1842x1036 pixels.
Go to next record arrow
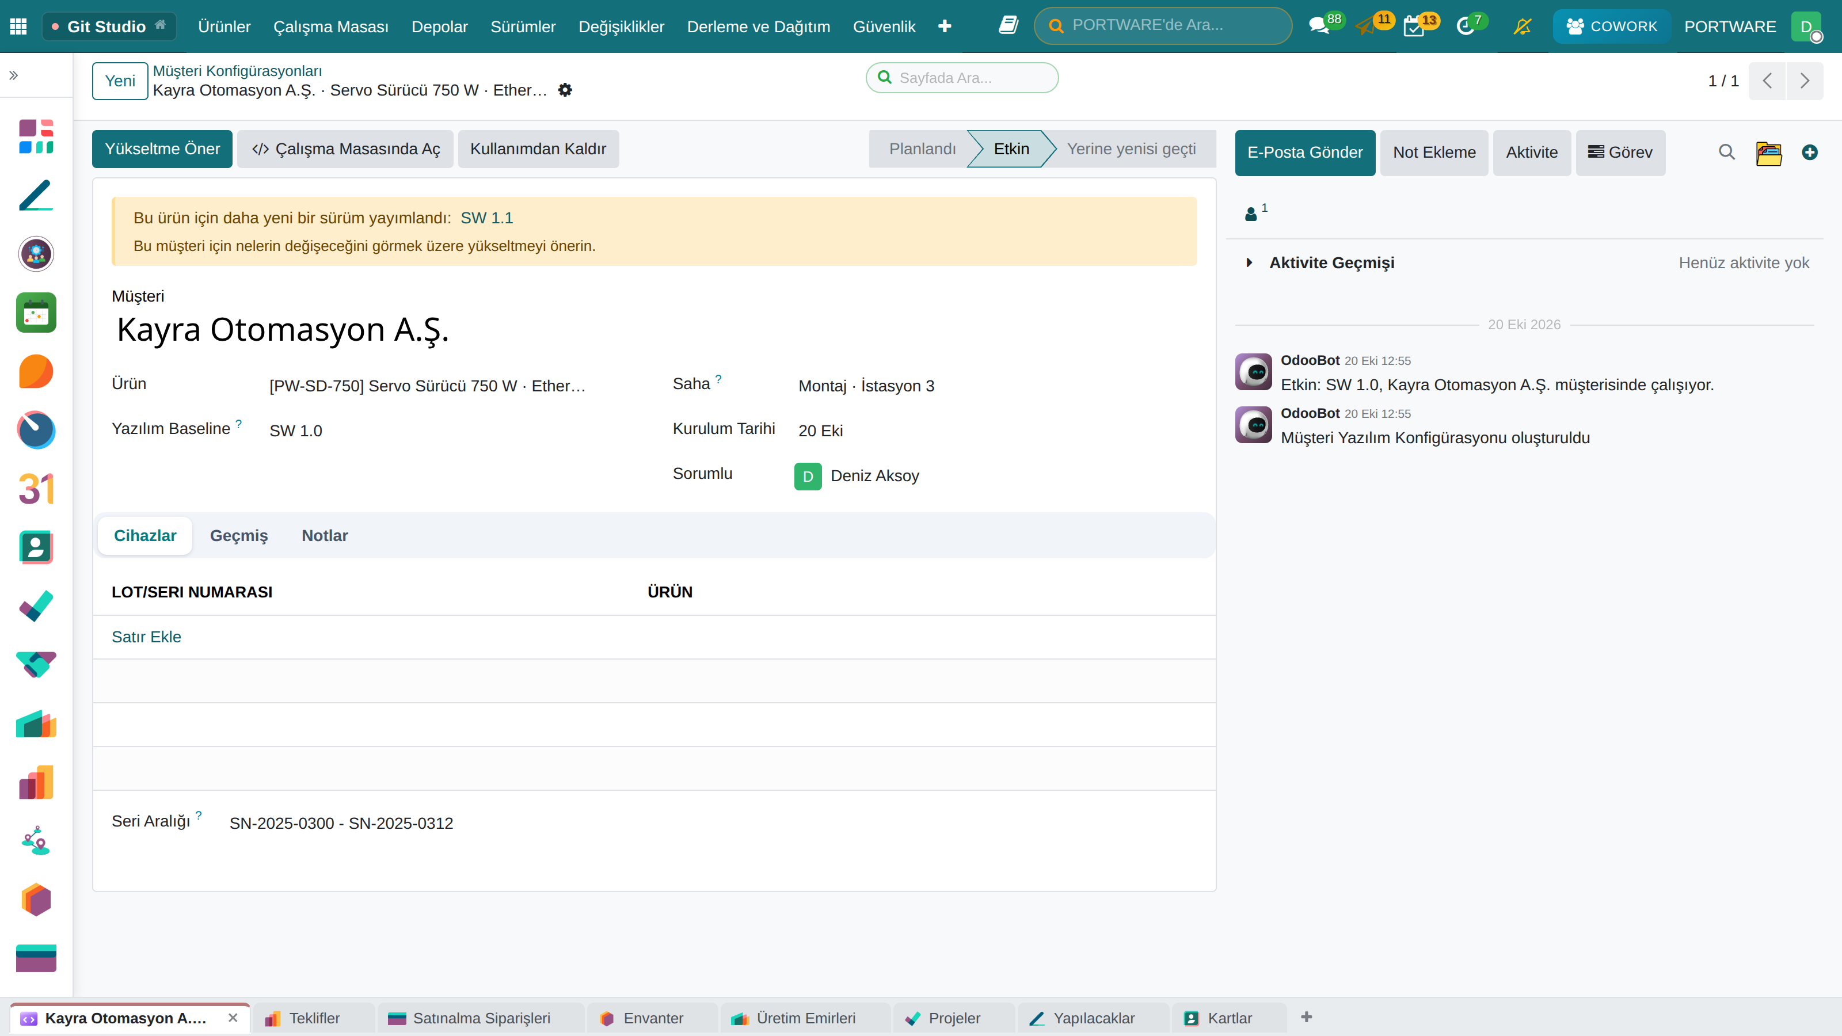tap(1805, 81)
